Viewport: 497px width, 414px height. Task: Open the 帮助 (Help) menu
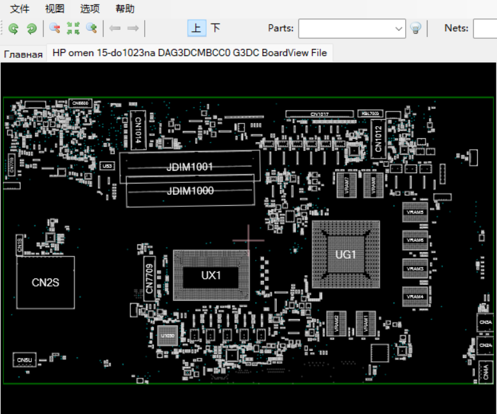coord(125,9)
